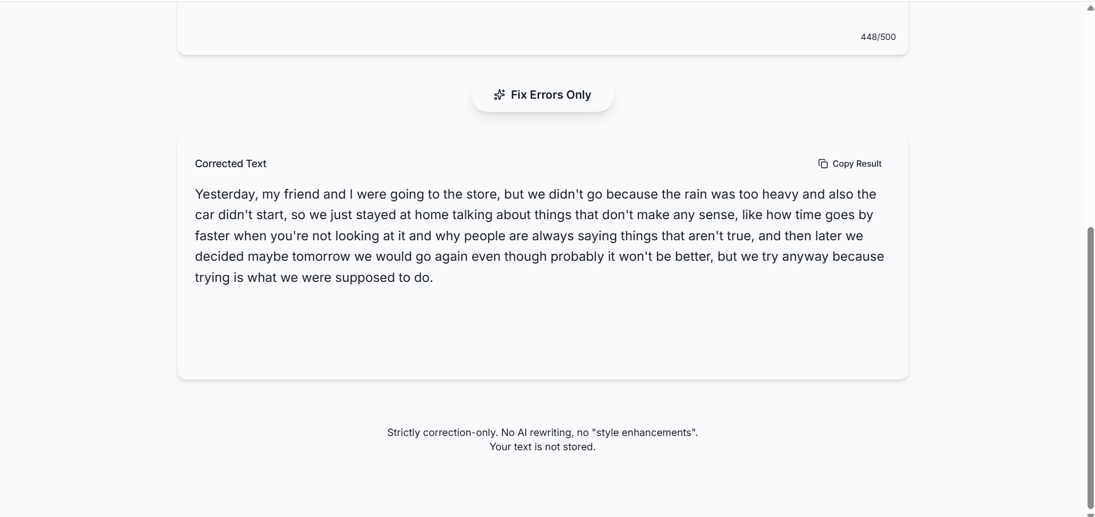Click the word anyway in corrected text
Screen dimensions: 1095x517
[805, 257]
